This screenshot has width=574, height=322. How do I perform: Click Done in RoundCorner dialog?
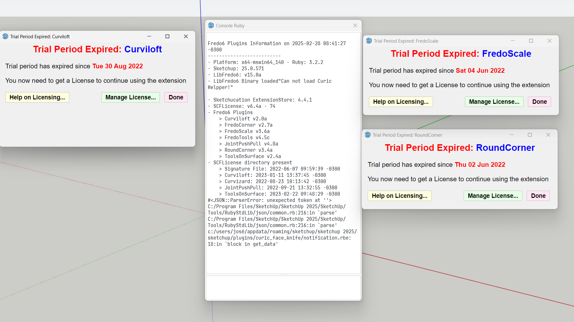(538, 196)
